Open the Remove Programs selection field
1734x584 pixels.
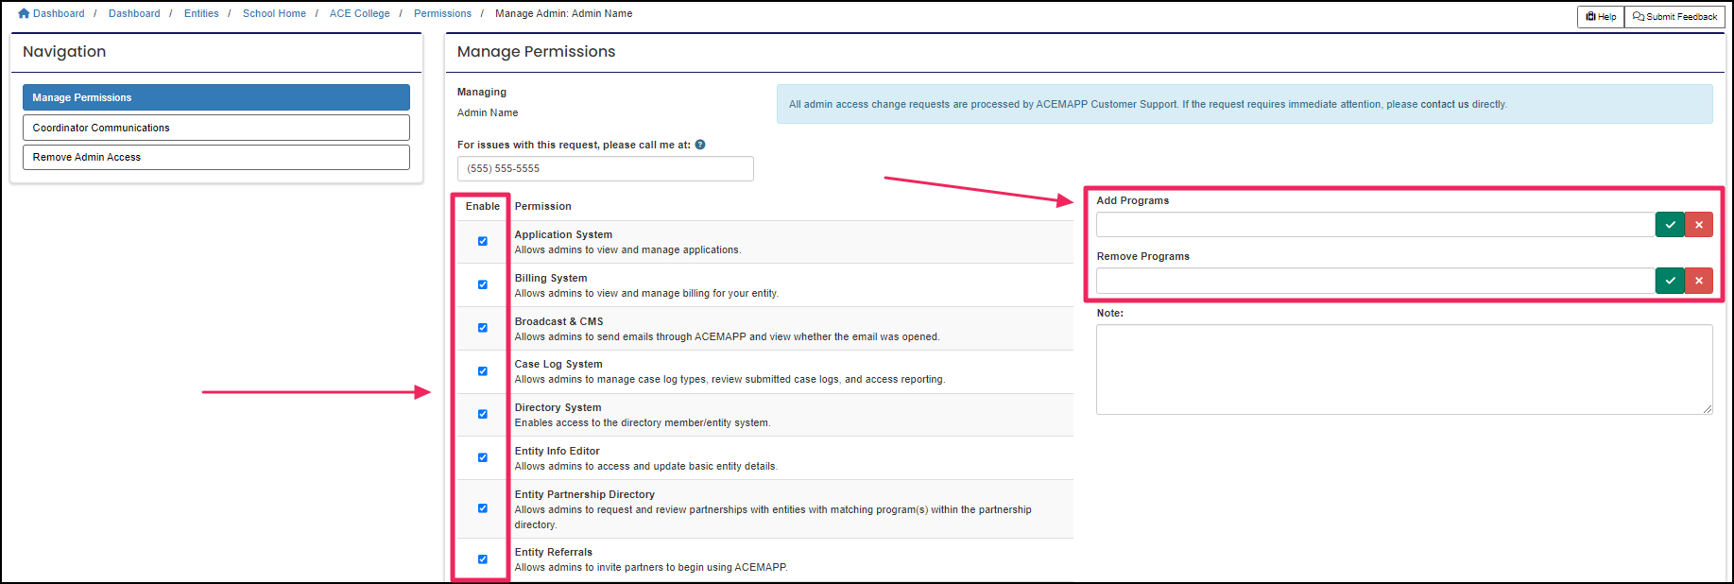click(1375, 281)
